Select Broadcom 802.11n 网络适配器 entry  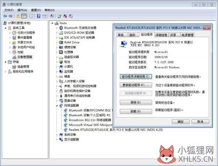[90, 120]
